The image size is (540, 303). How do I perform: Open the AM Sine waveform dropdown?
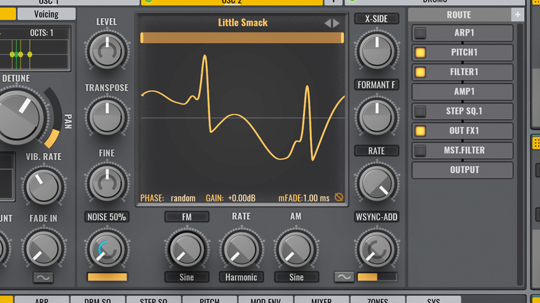point(296,277)
